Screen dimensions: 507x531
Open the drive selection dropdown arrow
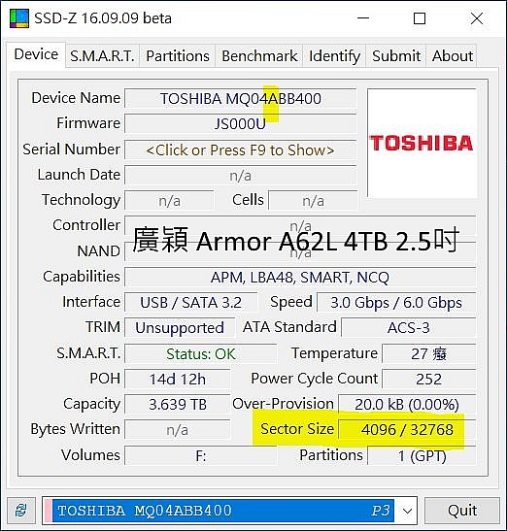407,511
